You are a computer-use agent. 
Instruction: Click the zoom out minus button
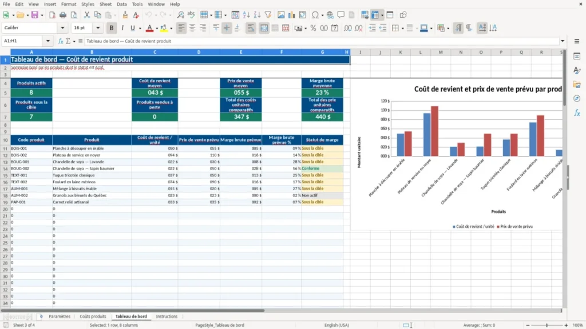pyautogui.click(x=528, y=325)
